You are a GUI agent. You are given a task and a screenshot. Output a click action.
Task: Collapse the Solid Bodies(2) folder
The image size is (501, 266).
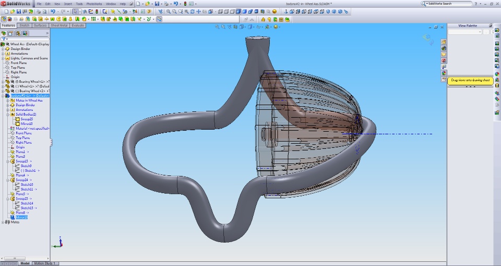tap(8, 115)
